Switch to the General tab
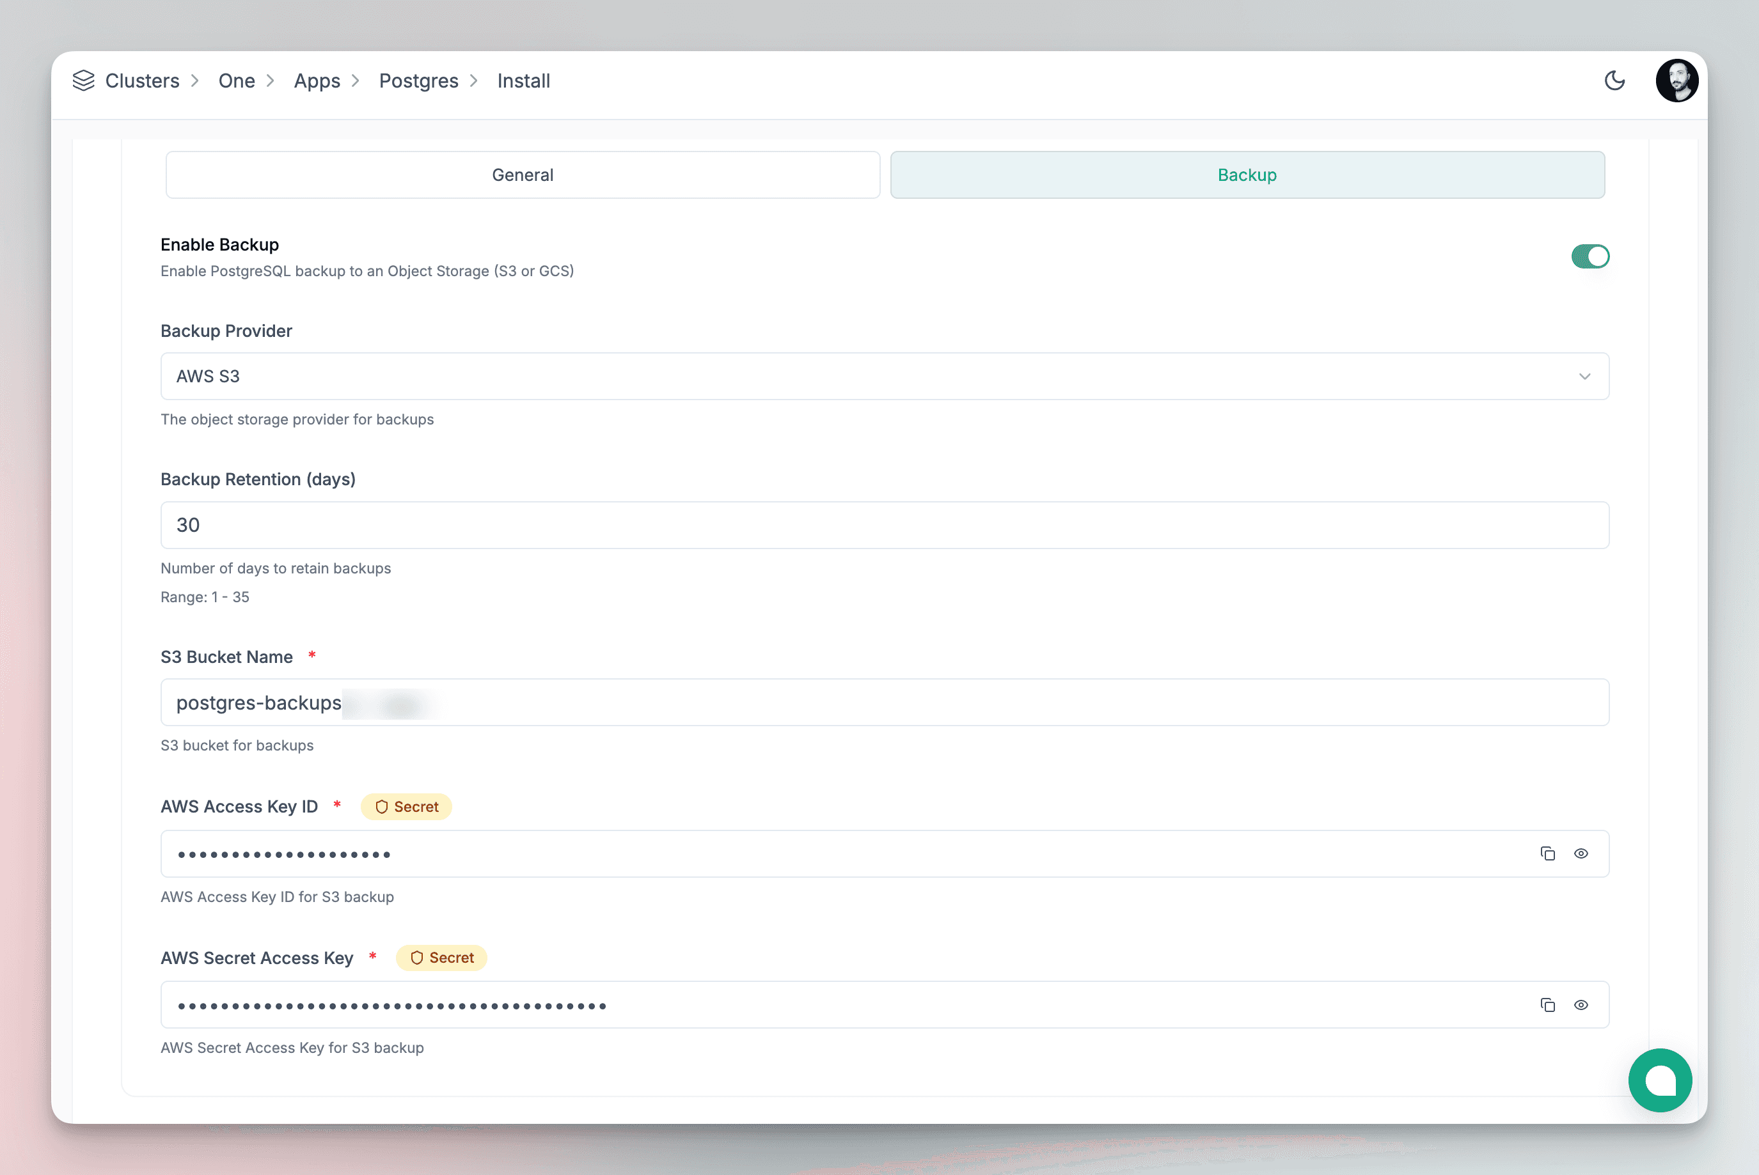Screen dimensions: 1759x1175 pyautogui.click(x=523, y=175)
